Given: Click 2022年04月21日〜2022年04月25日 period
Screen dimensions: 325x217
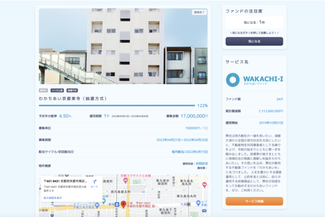Looking at the screenshot, I should 182,140.
